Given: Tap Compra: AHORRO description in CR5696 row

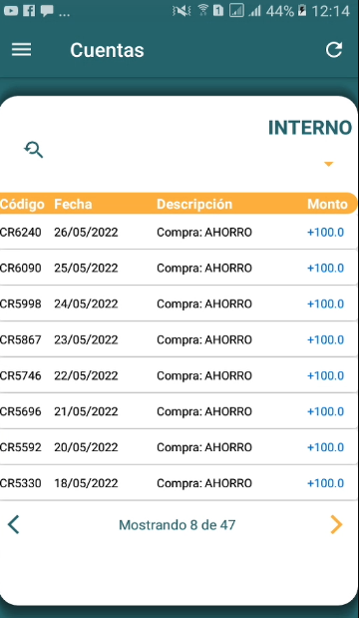Looking at the screenshot, I should coord(204,412).
